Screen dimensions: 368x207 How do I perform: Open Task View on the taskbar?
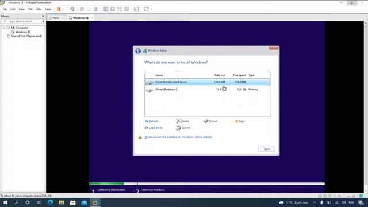pyautogui.click(x=39, y=202)
